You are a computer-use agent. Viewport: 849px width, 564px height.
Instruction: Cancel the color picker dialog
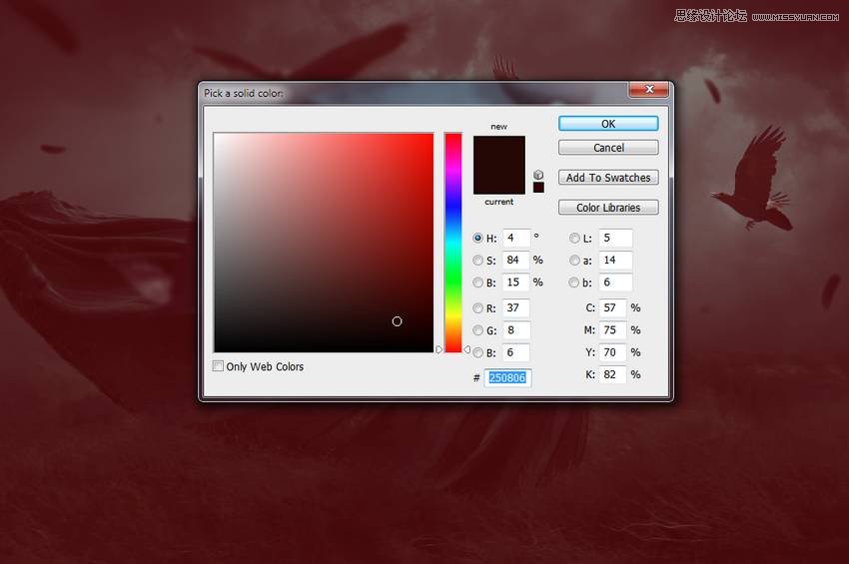tap(608, 148)
